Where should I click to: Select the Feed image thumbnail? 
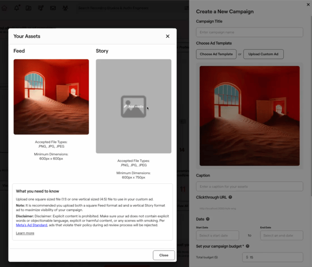51,97
